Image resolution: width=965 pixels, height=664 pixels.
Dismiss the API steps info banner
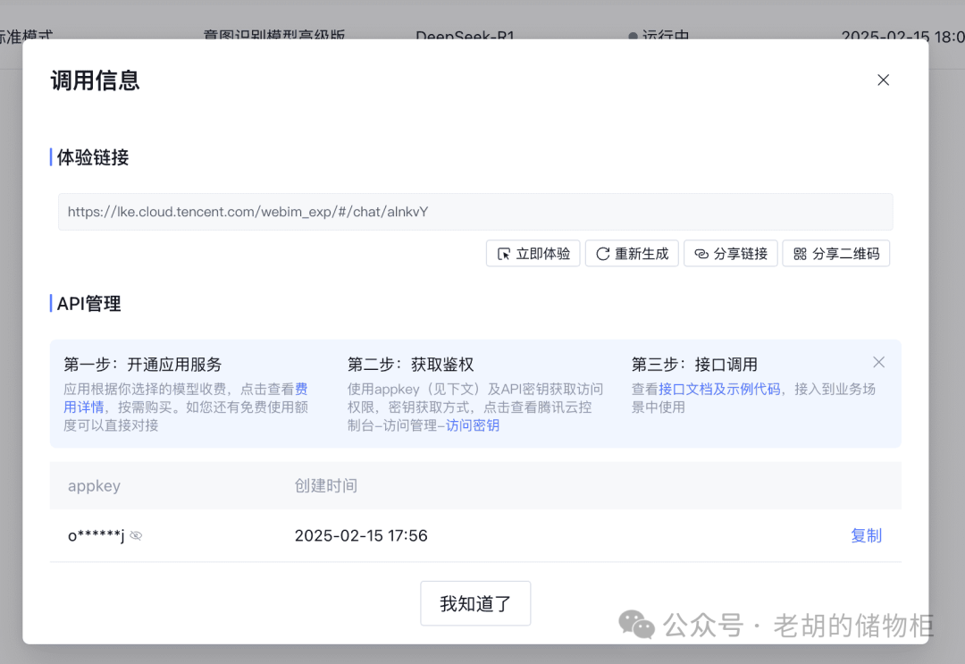[879, 363]
